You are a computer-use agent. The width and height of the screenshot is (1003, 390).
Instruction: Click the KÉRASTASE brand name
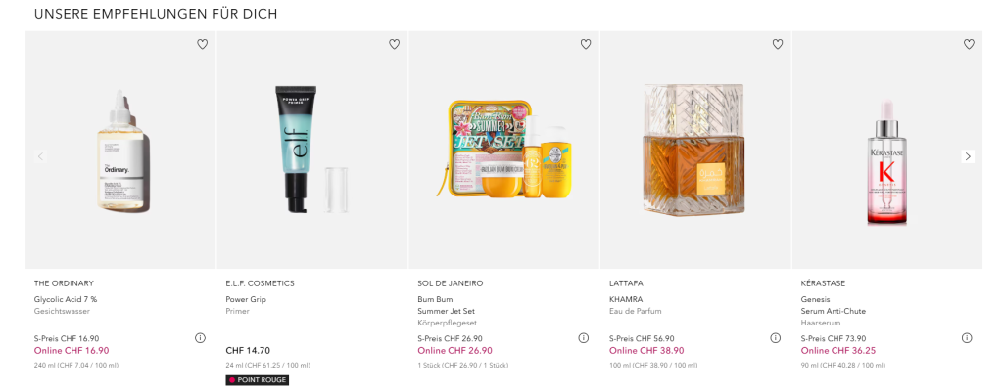pyautogui.click(x=823, y=283)
